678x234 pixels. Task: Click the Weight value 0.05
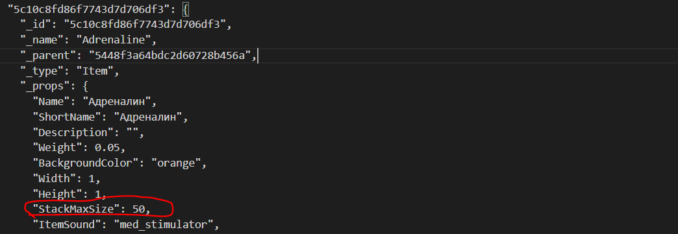pyautogui.click(x=107, y=147)
